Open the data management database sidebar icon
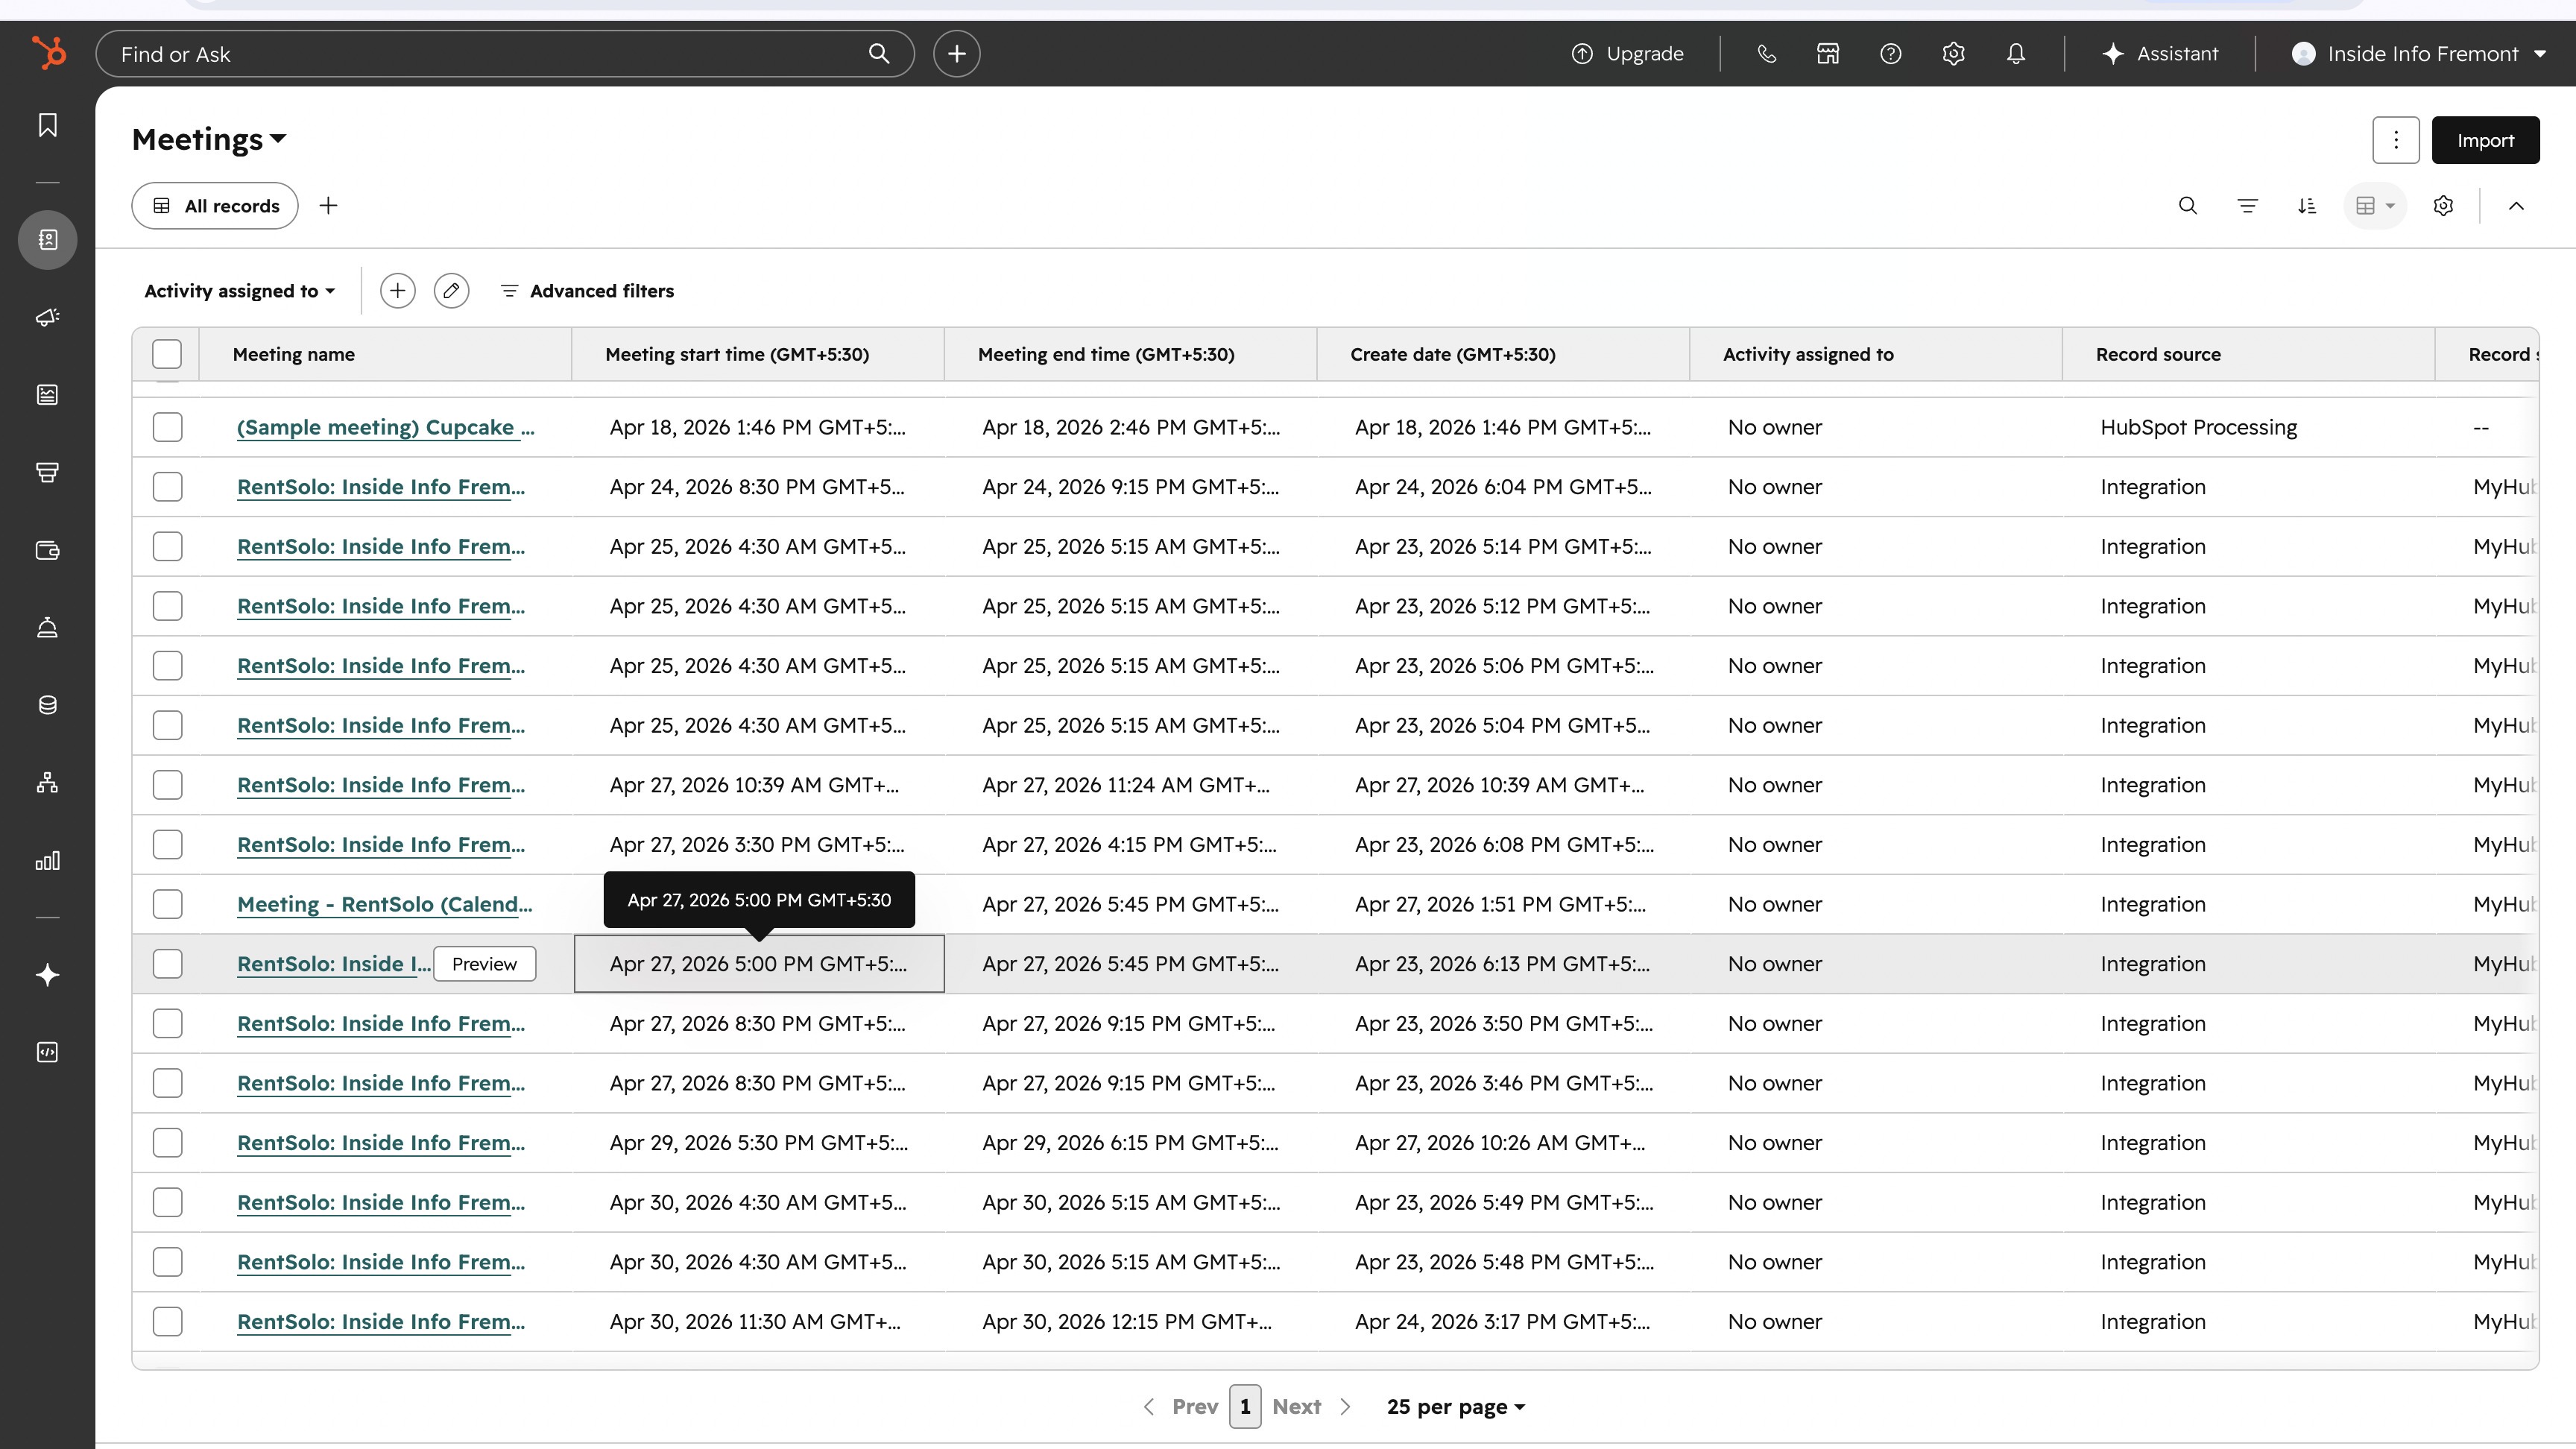The image size is (2576, 1449). [x=47, y=705]
